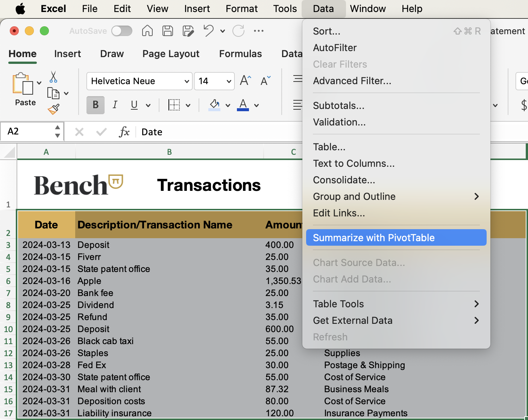Click the Insert Function fx icon
528x420 pixels.
coord(124,132)
